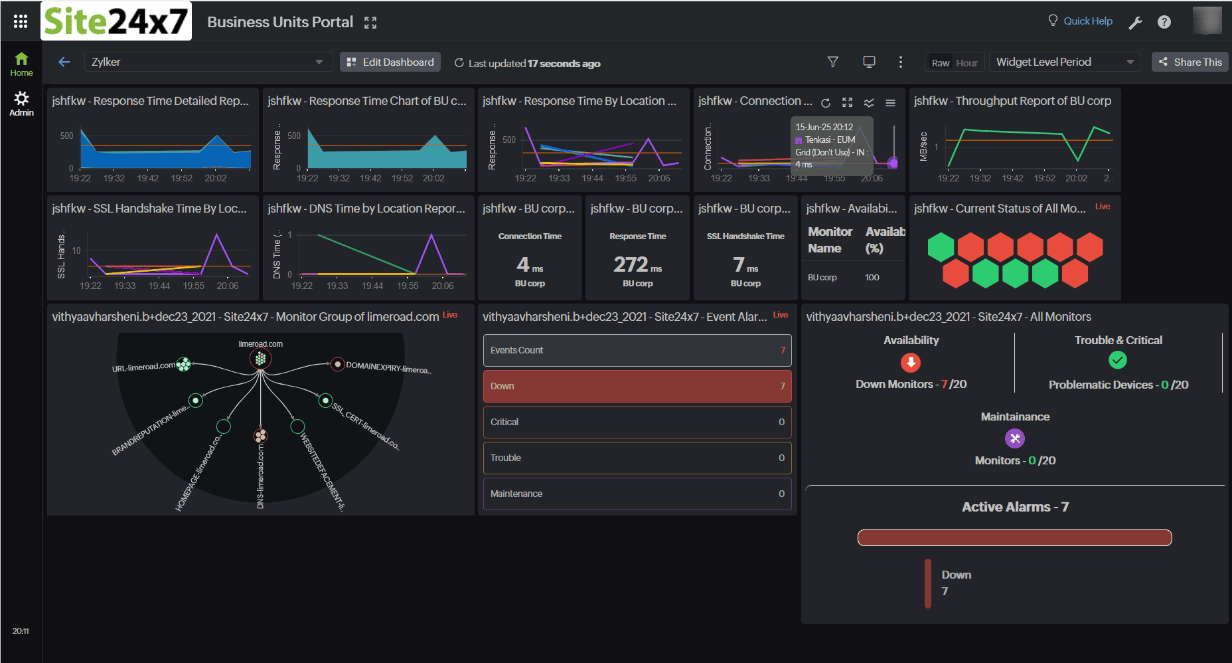Click the monitor display view icon
The width and height of the screenshot is (1232, 663).
point(868,62)
